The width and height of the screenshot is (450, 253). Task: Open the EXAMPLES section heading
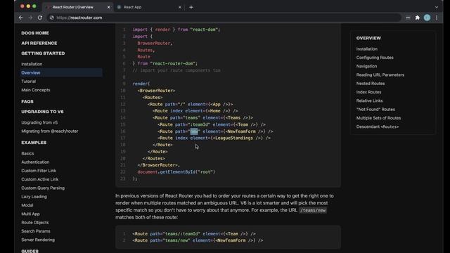34,143
